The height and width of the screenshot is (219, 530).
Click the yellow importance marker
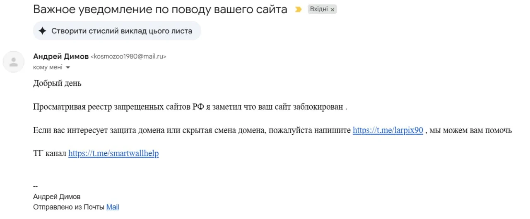pyautogui.click(x=298, y=10)
